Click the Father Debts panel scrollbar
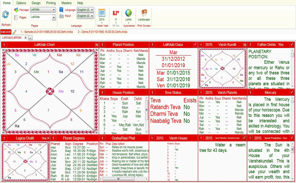This screenshot has width=296, height=183. (292, 55)
